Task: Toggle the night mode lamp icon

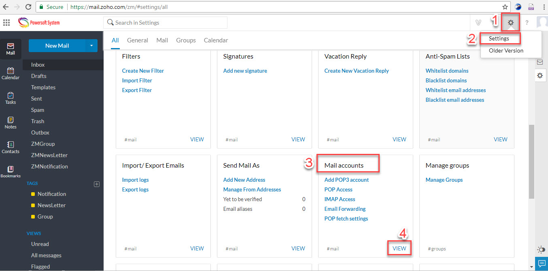Action: (x=541, y=249)
